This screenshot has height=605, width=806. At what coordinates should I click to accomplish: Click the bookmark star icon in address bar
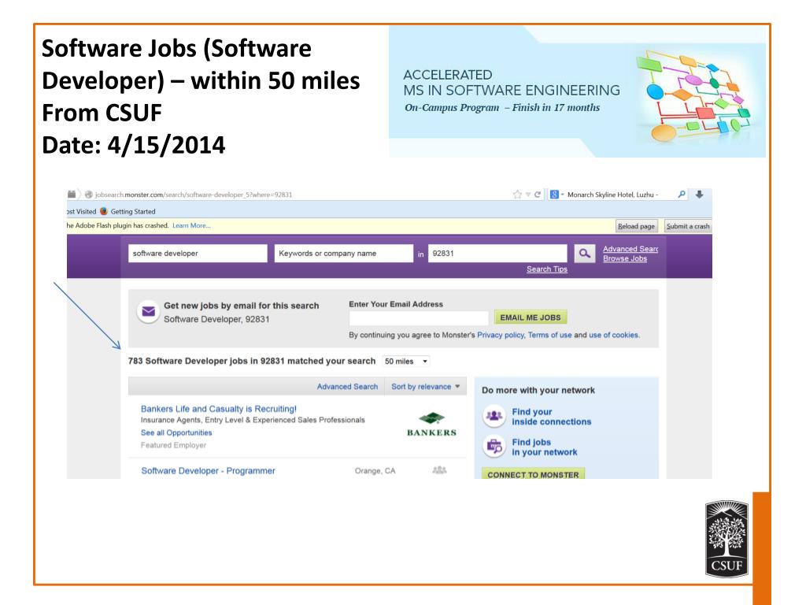[x=517, y=195]
